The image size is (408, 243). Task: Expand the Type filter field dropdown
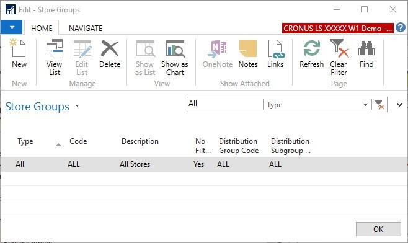pyautogui.click(x=365, y=105)
